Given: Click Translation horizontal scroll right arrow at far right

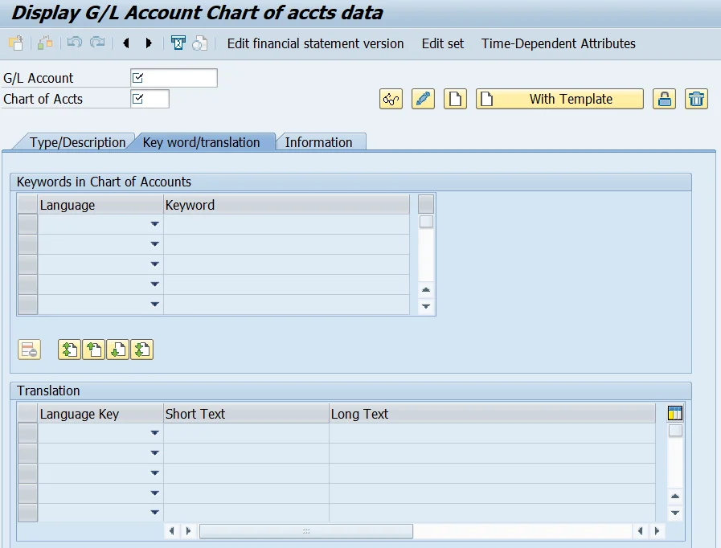Looking at the screenshot, I should [657, 531].
